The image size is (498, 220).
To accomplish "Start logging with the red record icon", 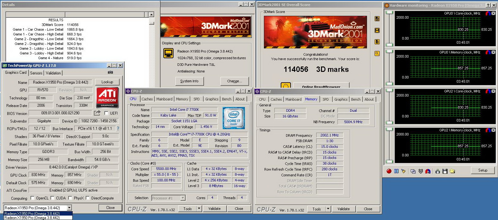I will coord(389,171).
